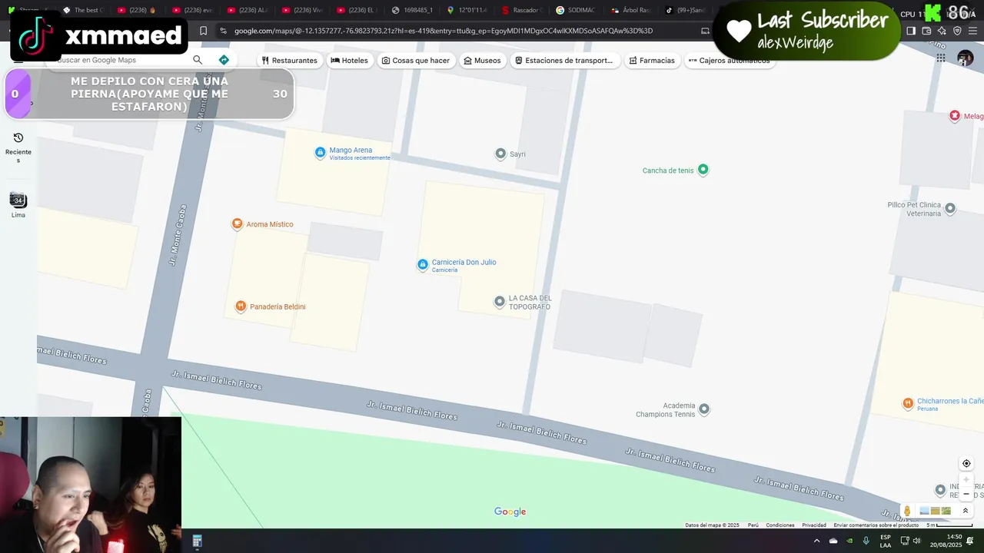Click the Chicharrones la Cañe restaurant pin
Screen dimensions: 984x553
908,403
